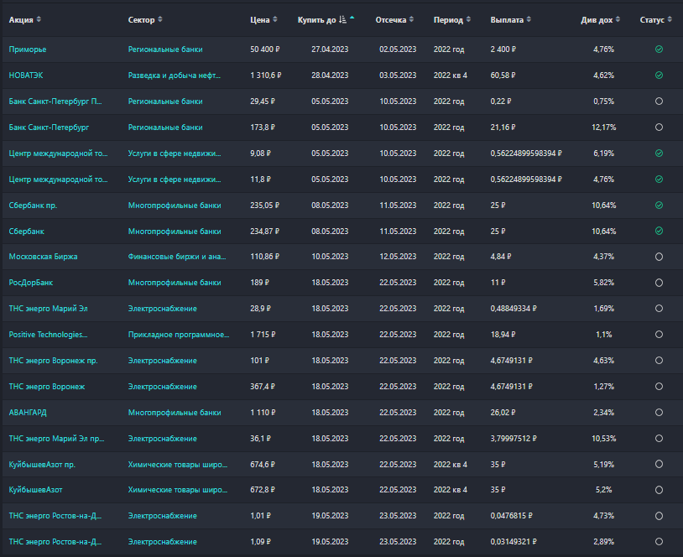Click the Купить до column header

[x=316, y=19]
